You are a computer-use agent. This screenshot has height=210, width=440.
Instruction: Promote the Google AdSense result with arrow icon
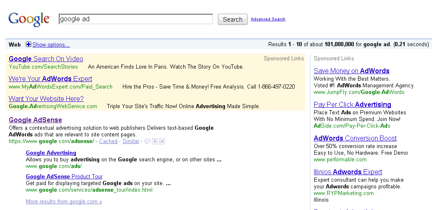point(155,141)
